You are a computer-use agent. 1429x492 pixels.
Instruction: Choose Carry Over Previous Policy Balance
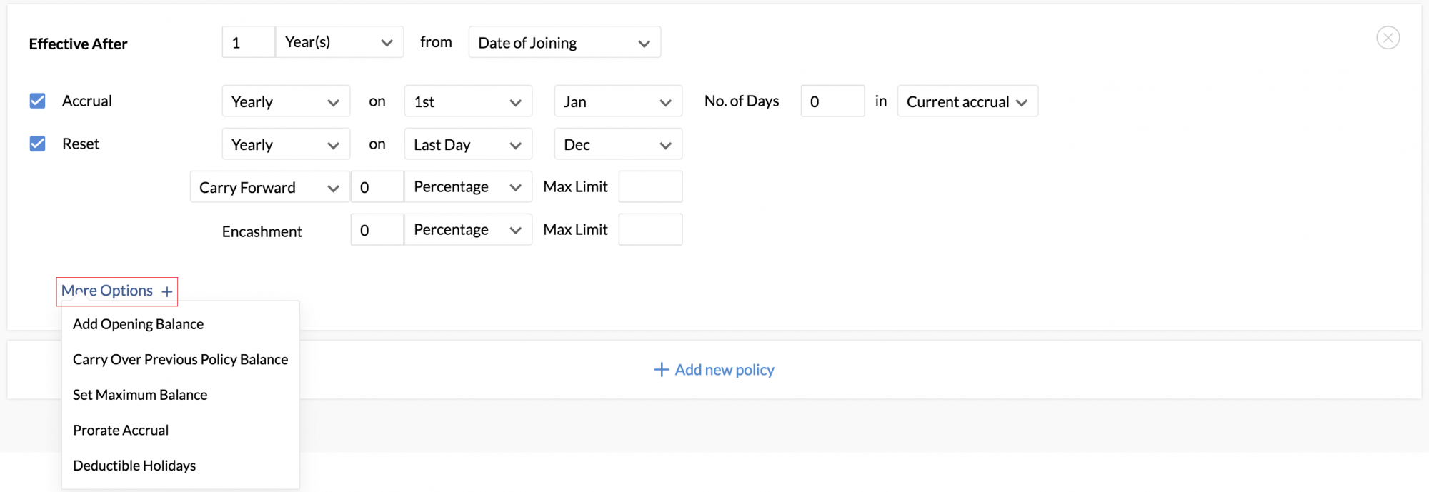[180, 359]
